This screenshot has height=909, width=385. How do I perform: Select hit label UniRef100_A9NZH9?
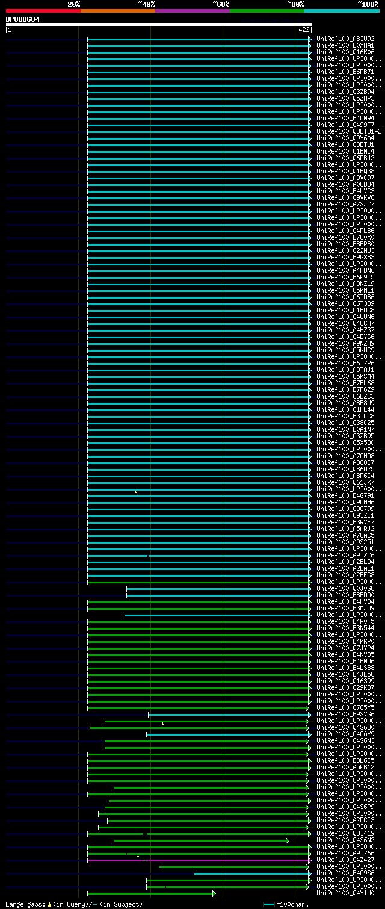[345, 344]
